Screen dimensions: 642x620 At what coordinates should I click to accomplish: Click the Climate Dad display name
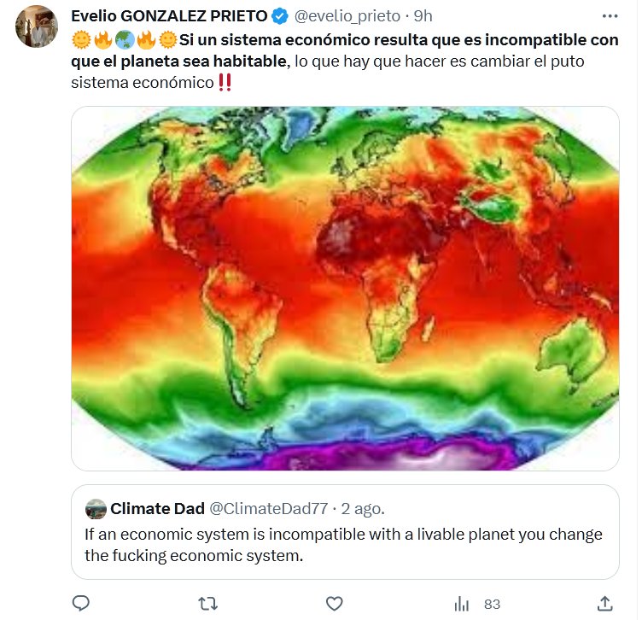pos(157,509)
